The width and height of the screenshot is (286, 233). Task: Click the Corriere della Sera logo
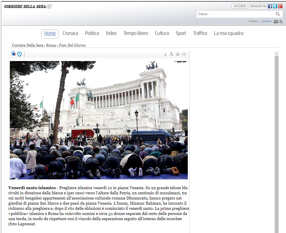click(28, 7)
